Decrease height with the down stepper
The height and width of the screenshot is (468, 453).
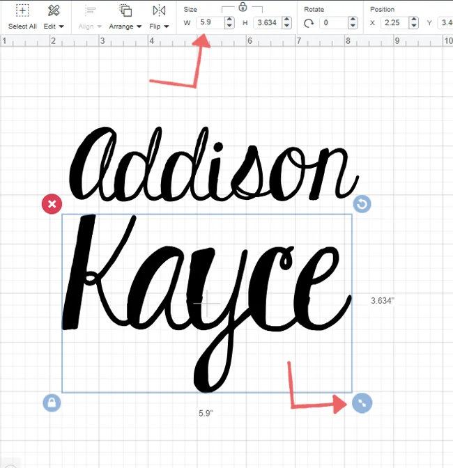point(286,26)
